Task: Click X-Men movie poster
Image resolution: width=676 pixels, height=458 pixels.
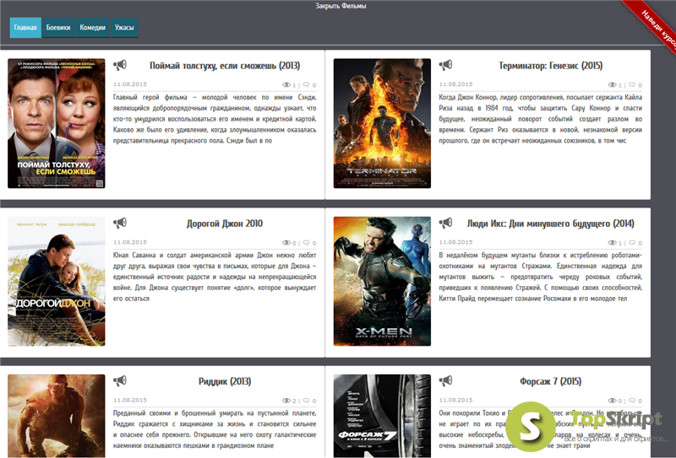Action: (382, 282)
